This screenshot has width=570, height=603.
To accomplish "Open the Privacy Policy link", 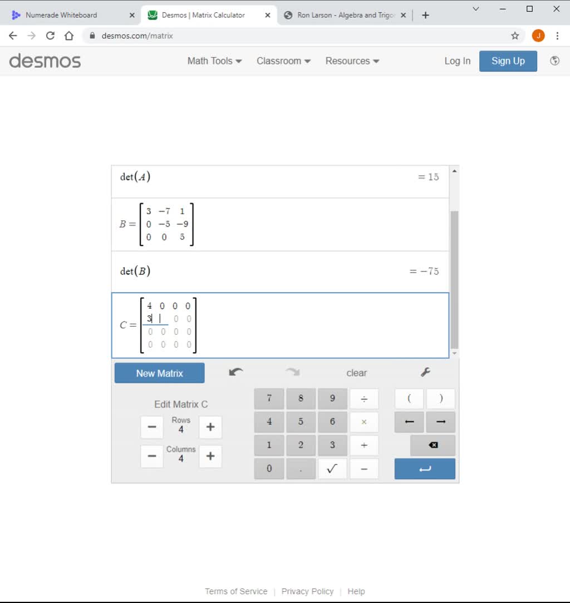I will tap(307, 591).
